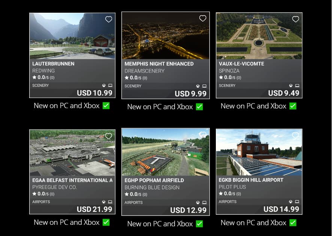Open the Lauterbrunnen scenery thumbnail
332x236 pixels.
72,36
